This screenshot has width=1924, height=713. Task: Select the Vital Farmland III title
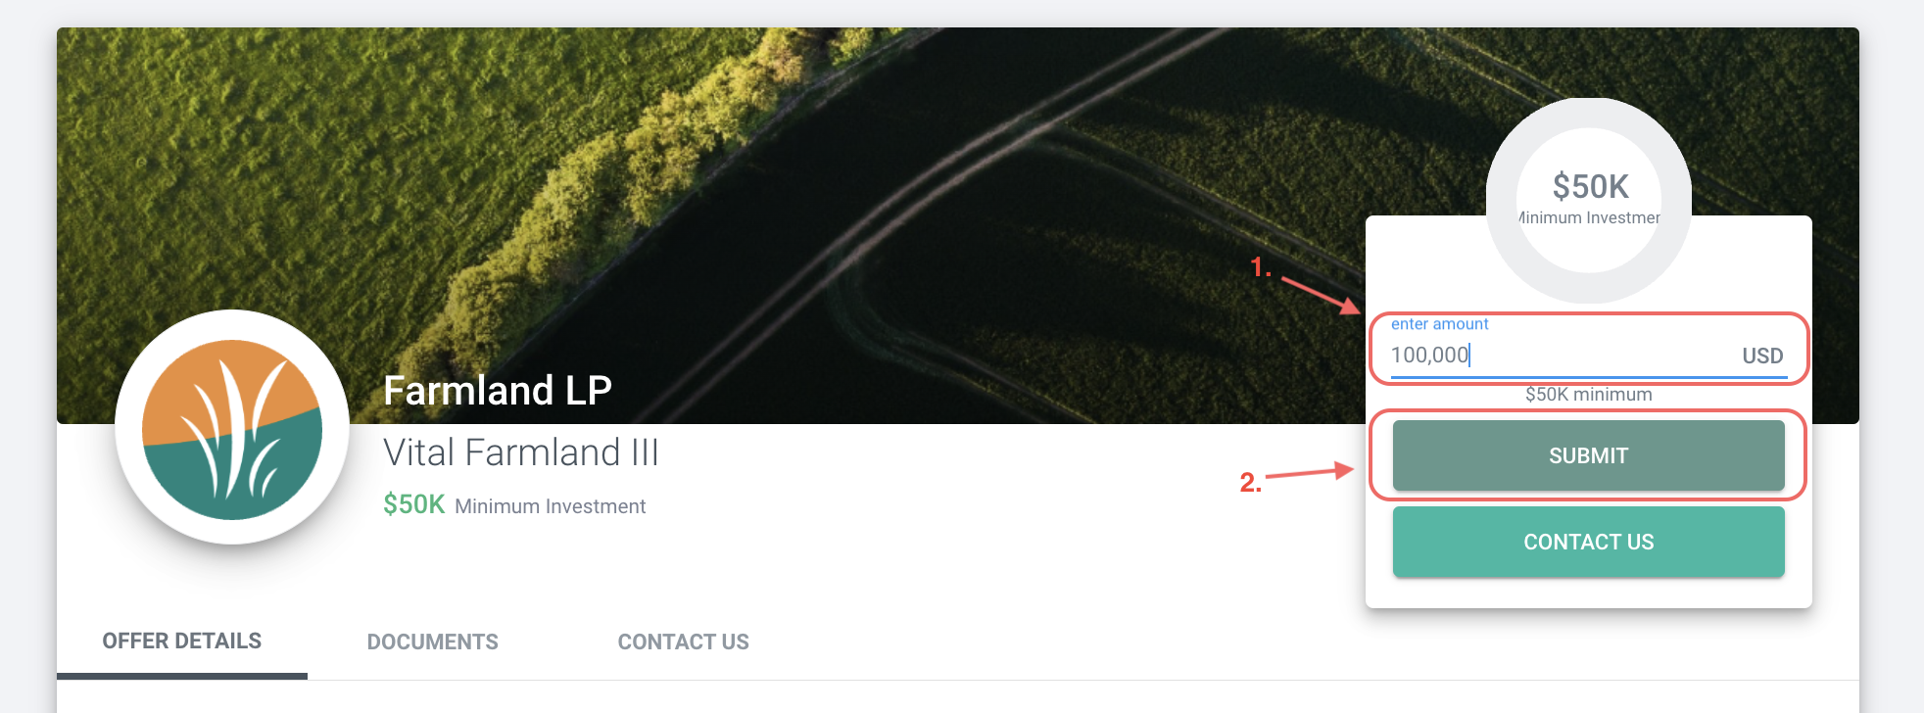520,452
